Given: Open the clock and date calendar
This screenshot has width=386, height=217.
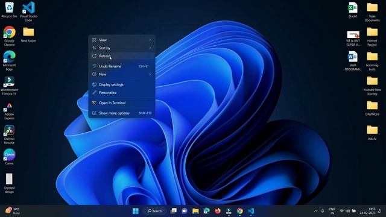Looking at the screenshot, I should coord(367,211).
